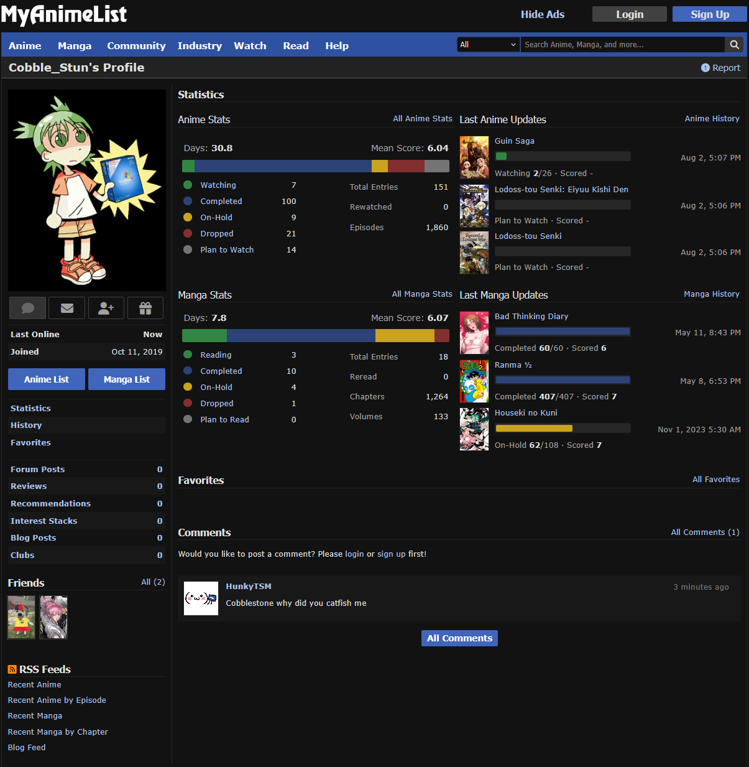Open Forum Posts link
This screenshot has height=767, width=749.
tap(37, 470)
